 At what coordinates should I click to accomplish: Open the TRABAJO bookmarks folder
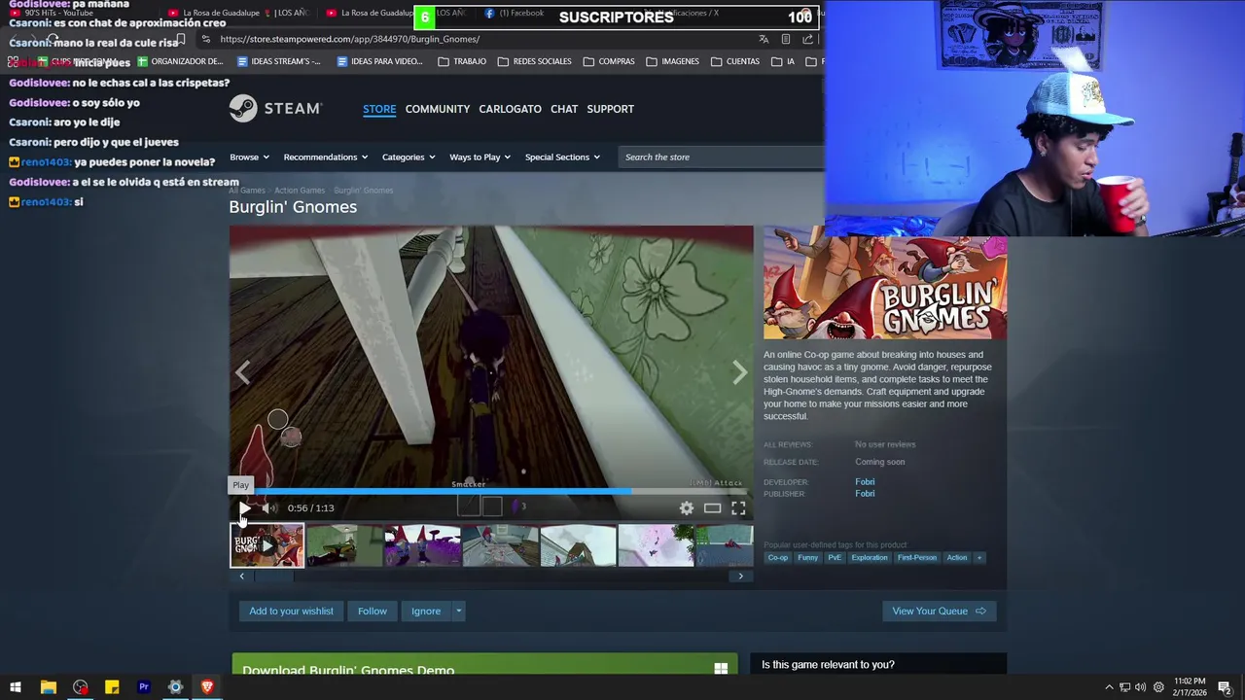462,61
